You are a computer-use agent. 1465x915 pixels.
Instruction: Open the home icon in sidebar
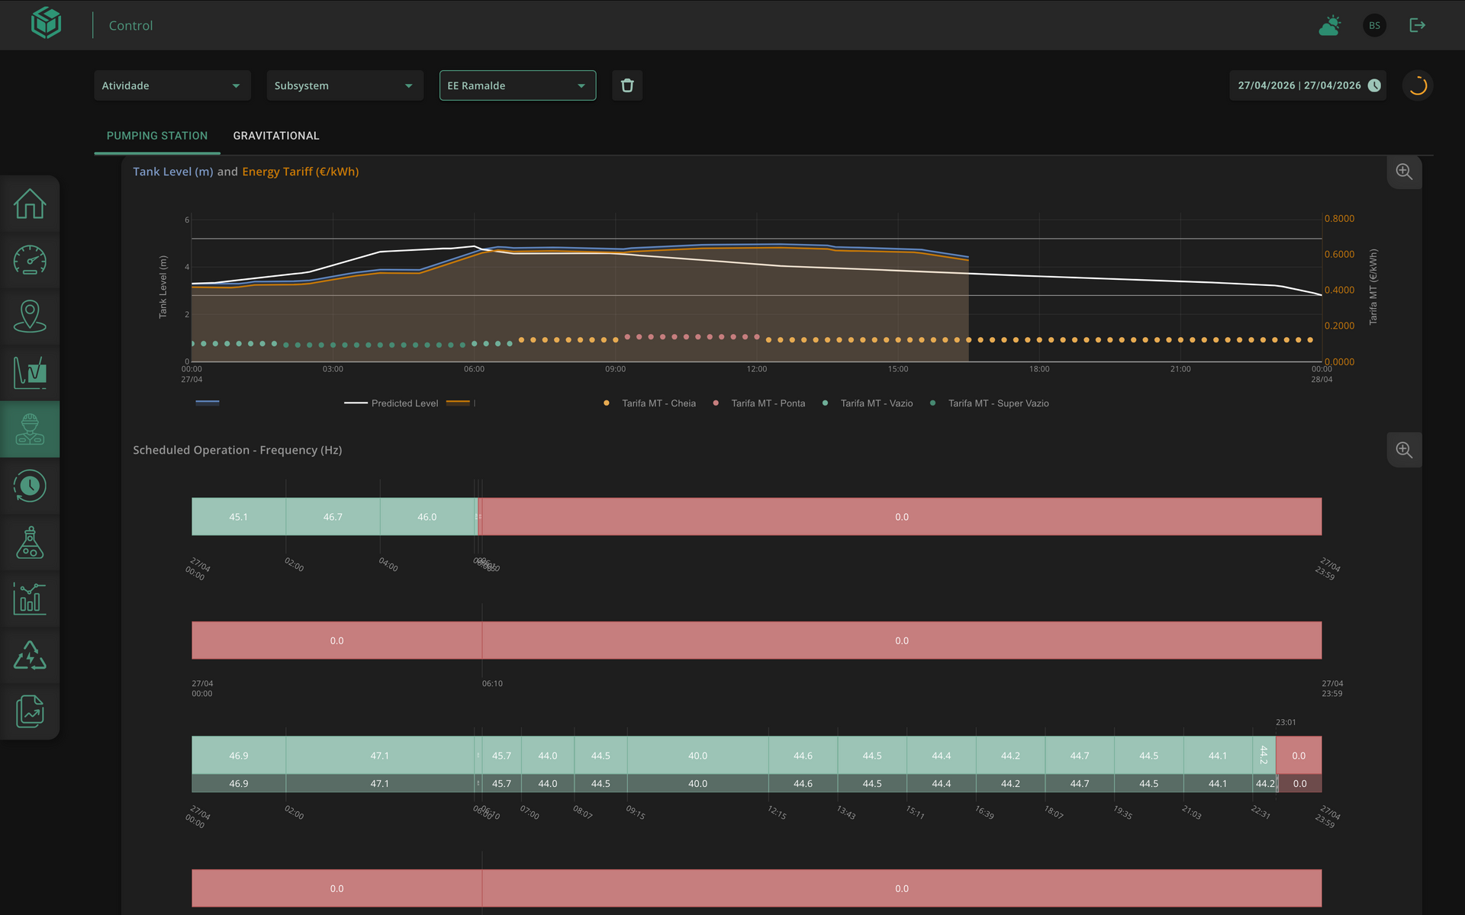[x=30, y=204]
